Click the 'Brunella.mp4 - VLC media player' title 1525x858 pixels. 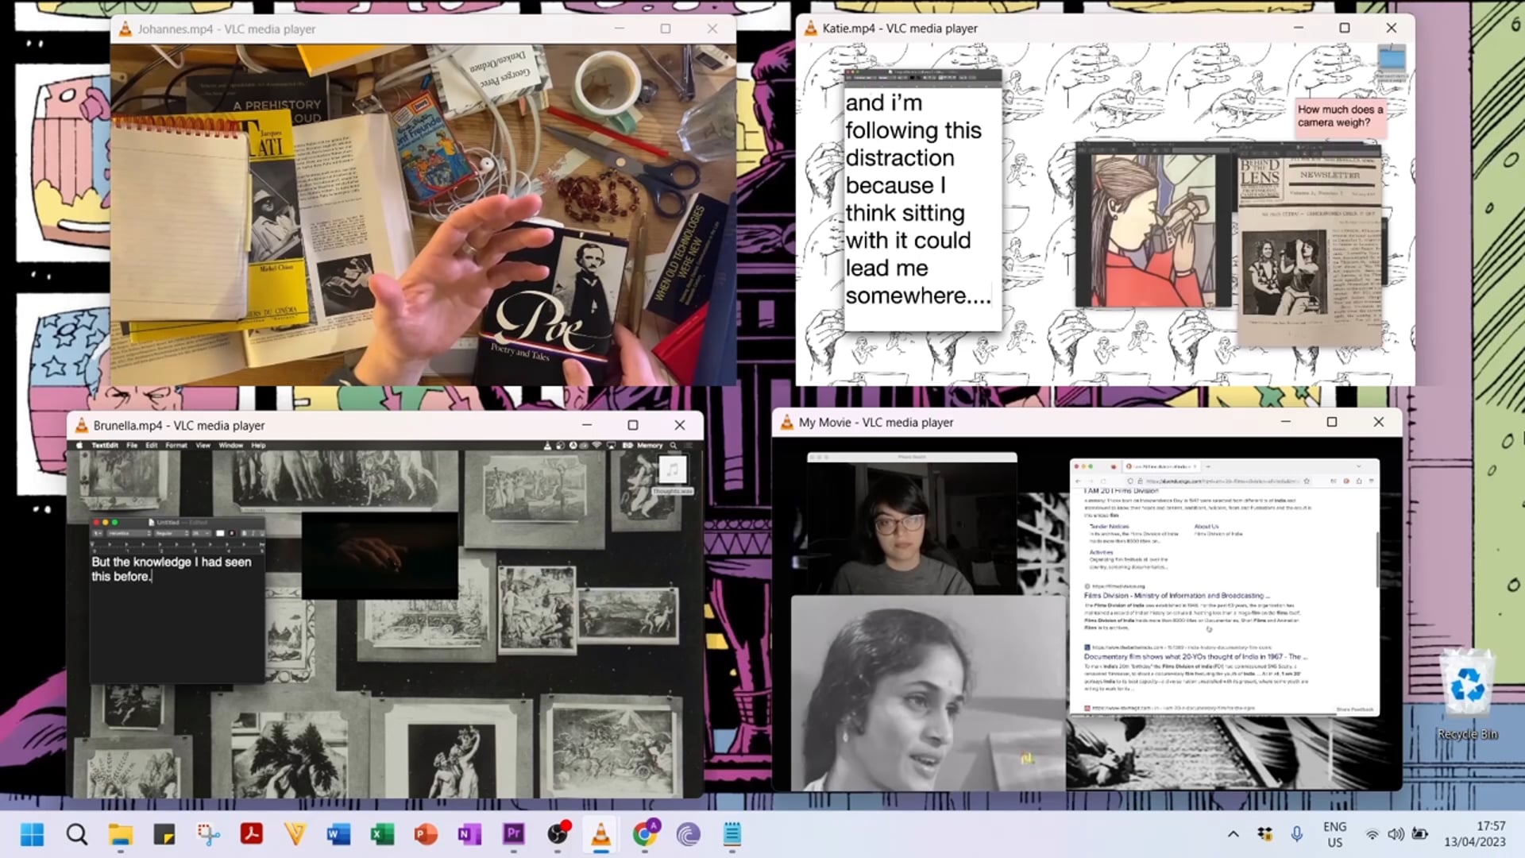[180, 425]
